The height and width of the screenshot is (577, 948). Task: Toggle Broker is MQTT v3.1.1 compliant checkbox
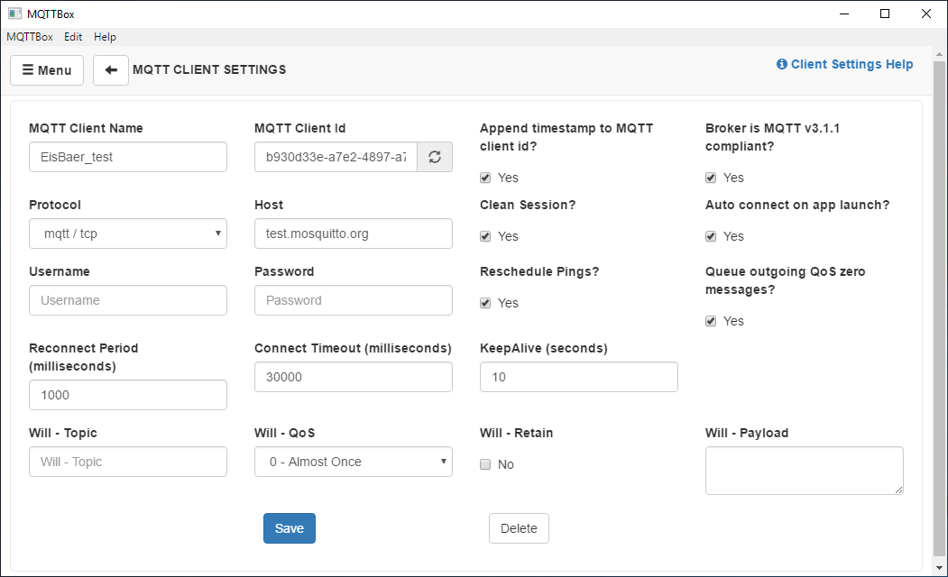[x=711, y=178]
